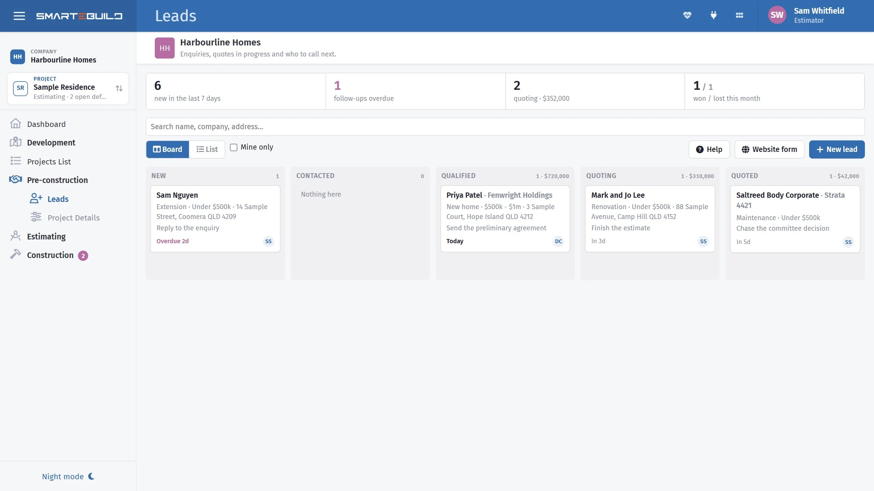Toggle the Mine only checkbox
Screen dimensions: 874x491
click(x=234, y=147)
